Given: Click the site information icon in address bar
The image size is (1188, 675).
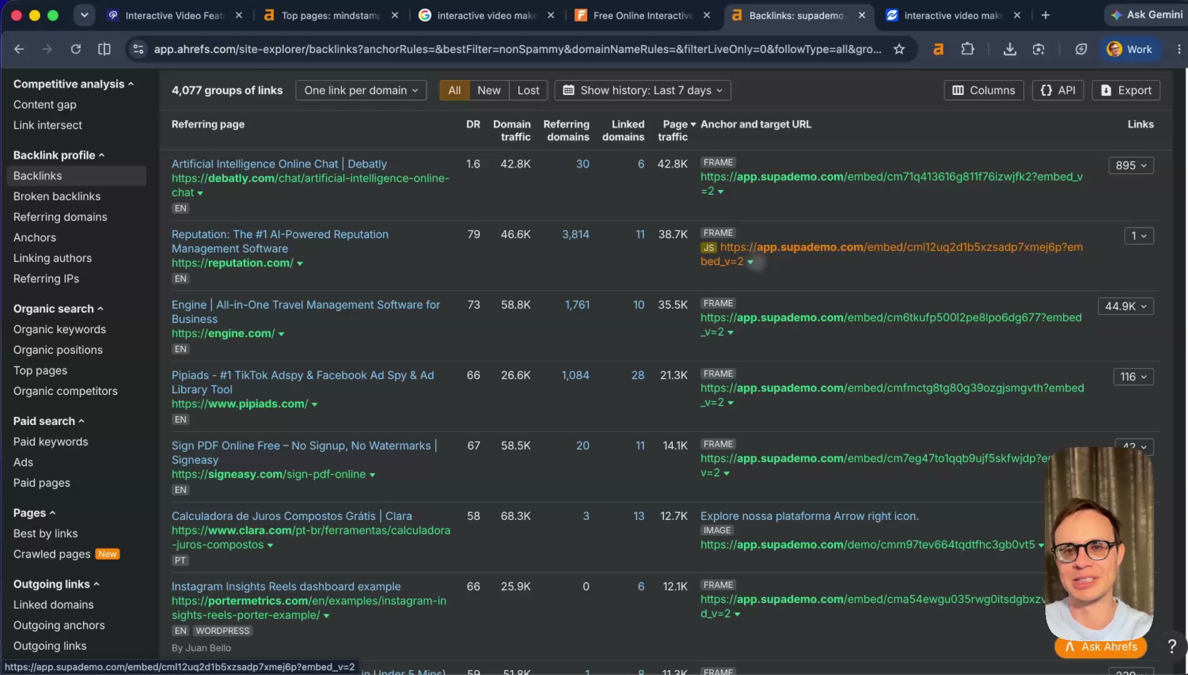Looking at the screenshot, I should [x=139, y=49].
